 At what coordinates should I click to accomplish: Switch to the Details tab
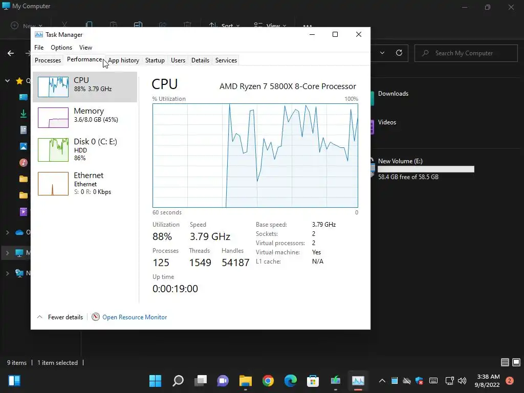tap(200, 60)
